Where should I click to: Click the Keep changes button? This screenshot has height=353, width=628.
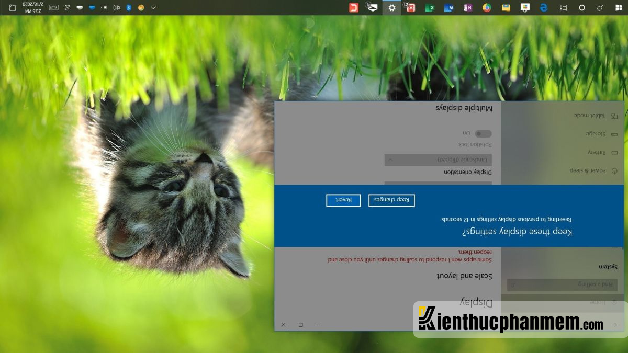[391, 200]
